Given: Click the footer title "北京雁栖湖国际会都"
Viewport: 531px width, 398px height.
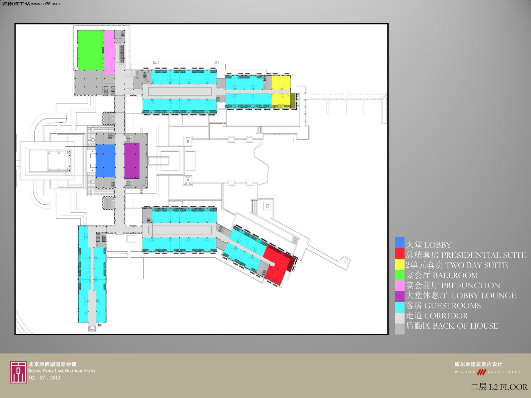Looking at the screenshot, I should click(52, 364).
